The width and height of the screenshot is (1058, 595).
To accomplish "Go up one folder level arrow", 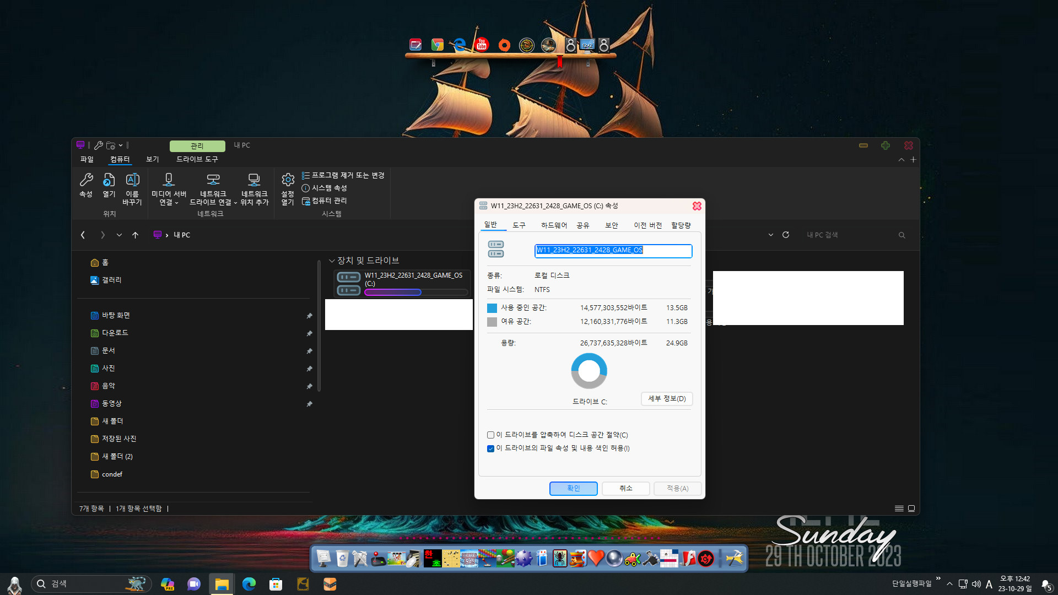I will pyautogui.click(x=135, y=235).
